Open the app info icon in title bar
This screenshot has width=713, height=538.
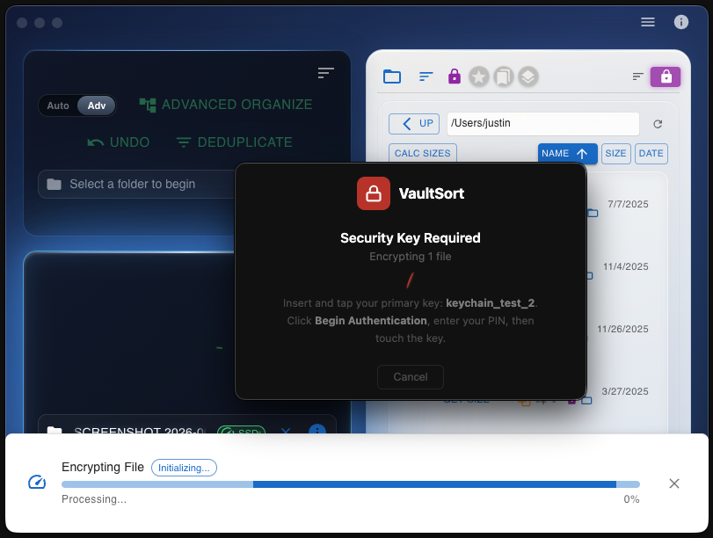click(680, 22)
